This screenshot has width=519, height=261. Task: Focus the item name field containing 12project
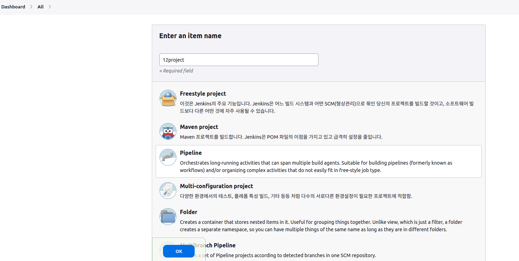239,60
